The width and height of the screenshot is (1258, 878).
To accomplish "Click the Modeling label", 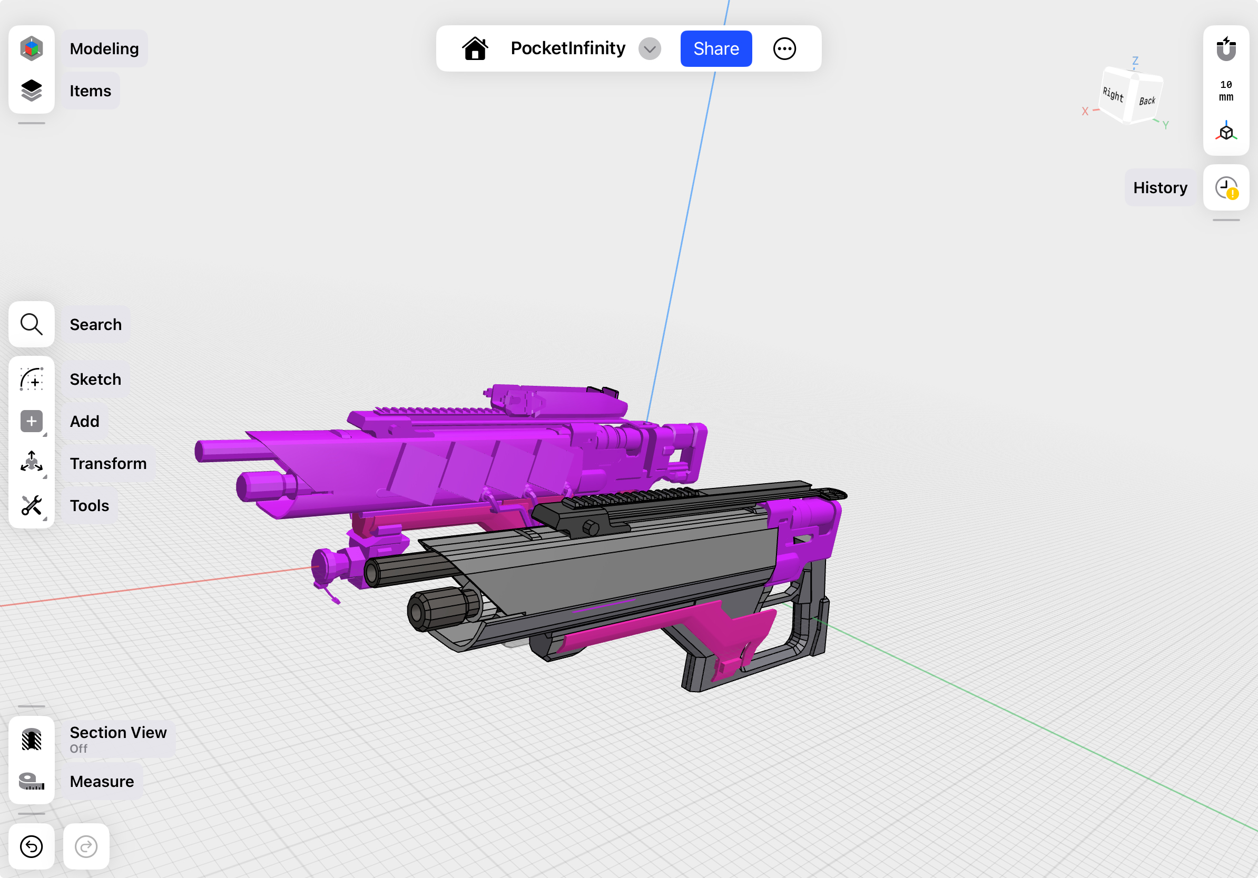I will coord(104,49).
